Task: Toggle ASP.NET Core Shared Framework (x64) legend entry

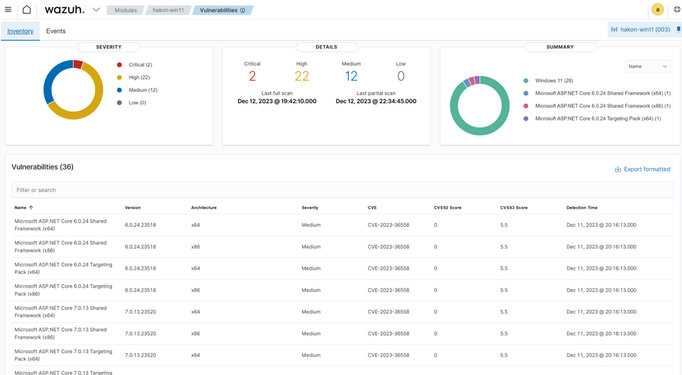Action: (597, 93)
